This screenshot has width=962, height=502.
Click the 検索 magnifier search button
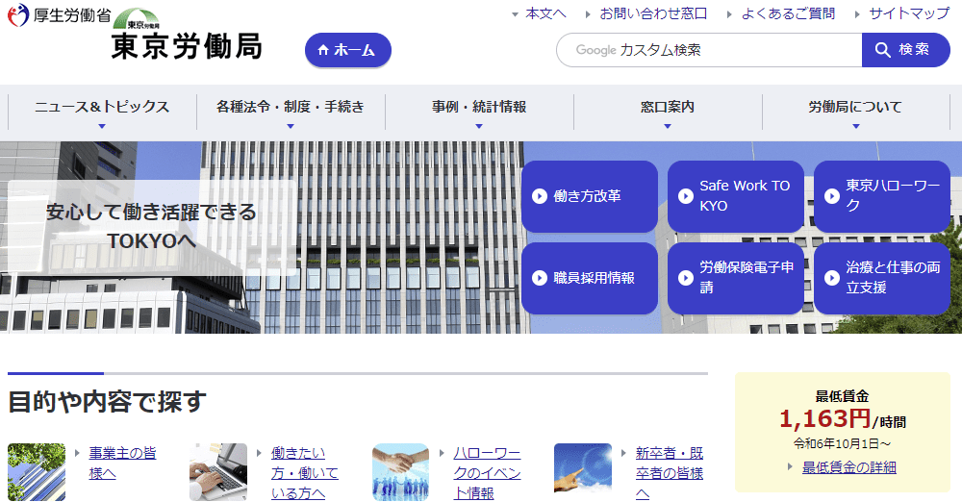click(905, 50)
